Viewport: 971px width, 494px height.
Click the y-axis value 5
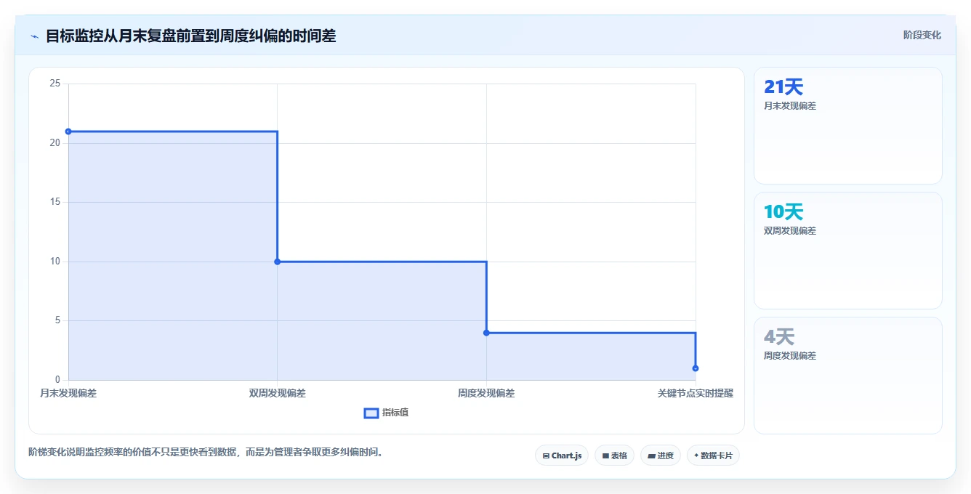(57, 320)
